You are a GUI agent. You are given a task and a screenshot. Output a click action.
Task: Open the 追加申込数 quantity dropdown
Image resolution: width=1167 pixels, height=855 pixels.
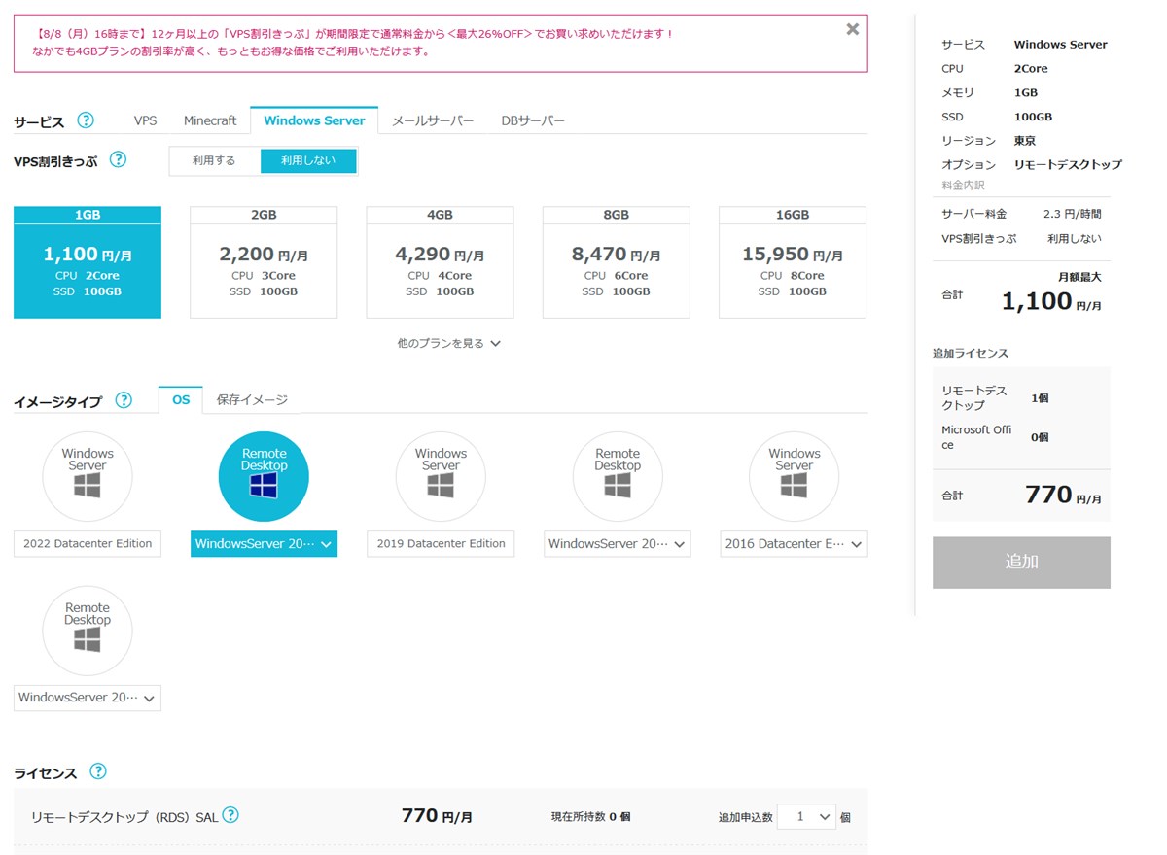click(806, 817)
